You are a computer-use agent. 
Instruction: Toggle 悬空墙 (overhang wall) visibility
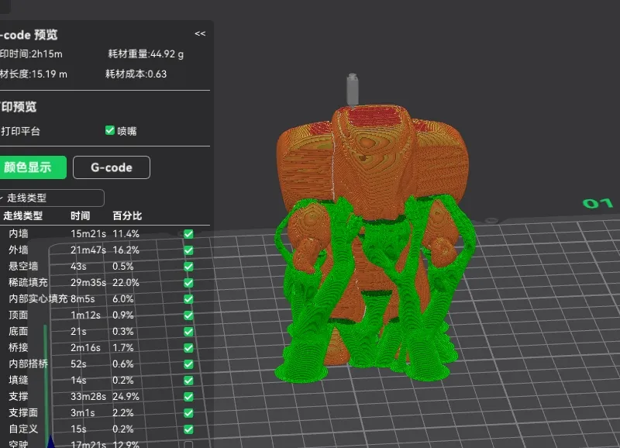pos(188,266)
